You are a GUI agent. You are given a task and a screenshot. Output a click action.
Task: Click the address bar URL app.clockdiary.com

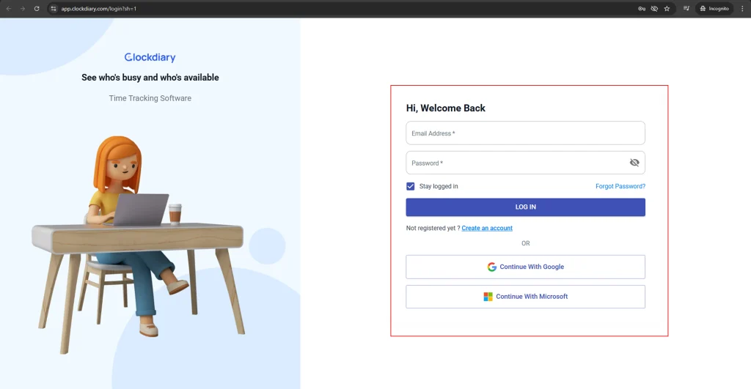(99, 9)
